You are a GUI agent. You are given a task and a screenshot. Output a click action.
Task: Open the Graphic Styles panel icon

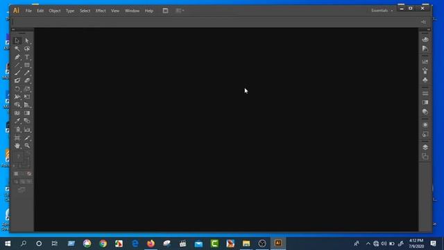(x=425, y=134)
